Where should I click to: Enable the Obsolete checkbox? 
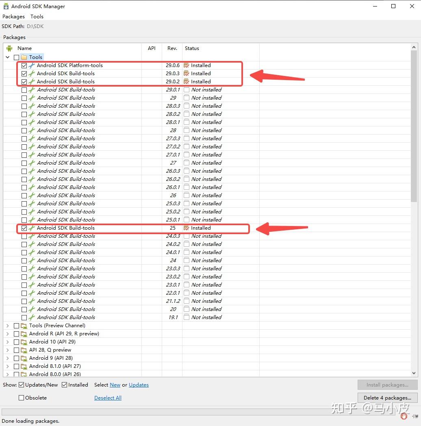click(x=21, y=398)
